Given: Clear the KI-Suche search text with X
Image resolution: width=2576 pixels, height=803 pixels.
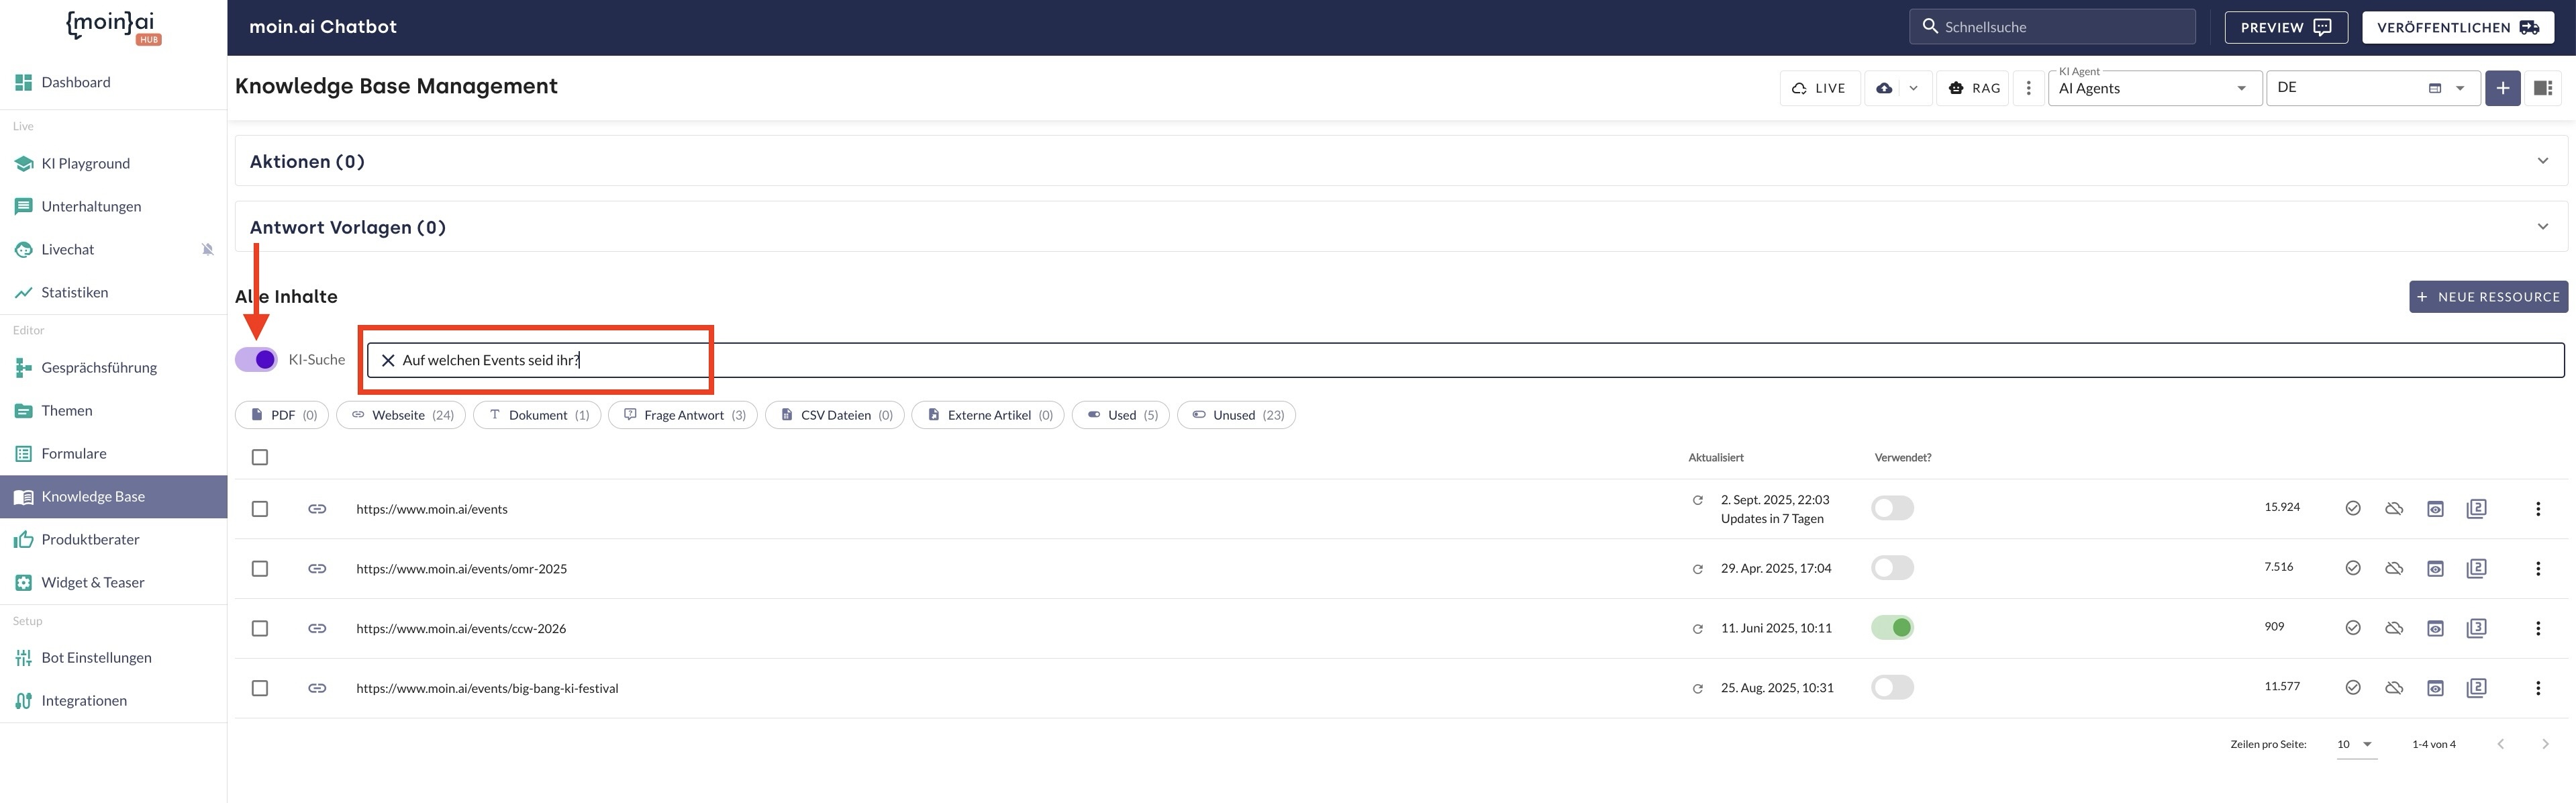Looking at the screenshot, I should point(388,360).
